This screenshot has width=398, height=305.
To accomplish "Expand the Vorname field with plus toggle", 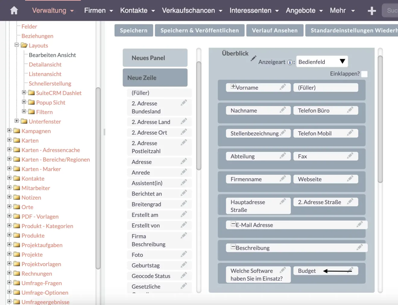I will click(233, 86).
